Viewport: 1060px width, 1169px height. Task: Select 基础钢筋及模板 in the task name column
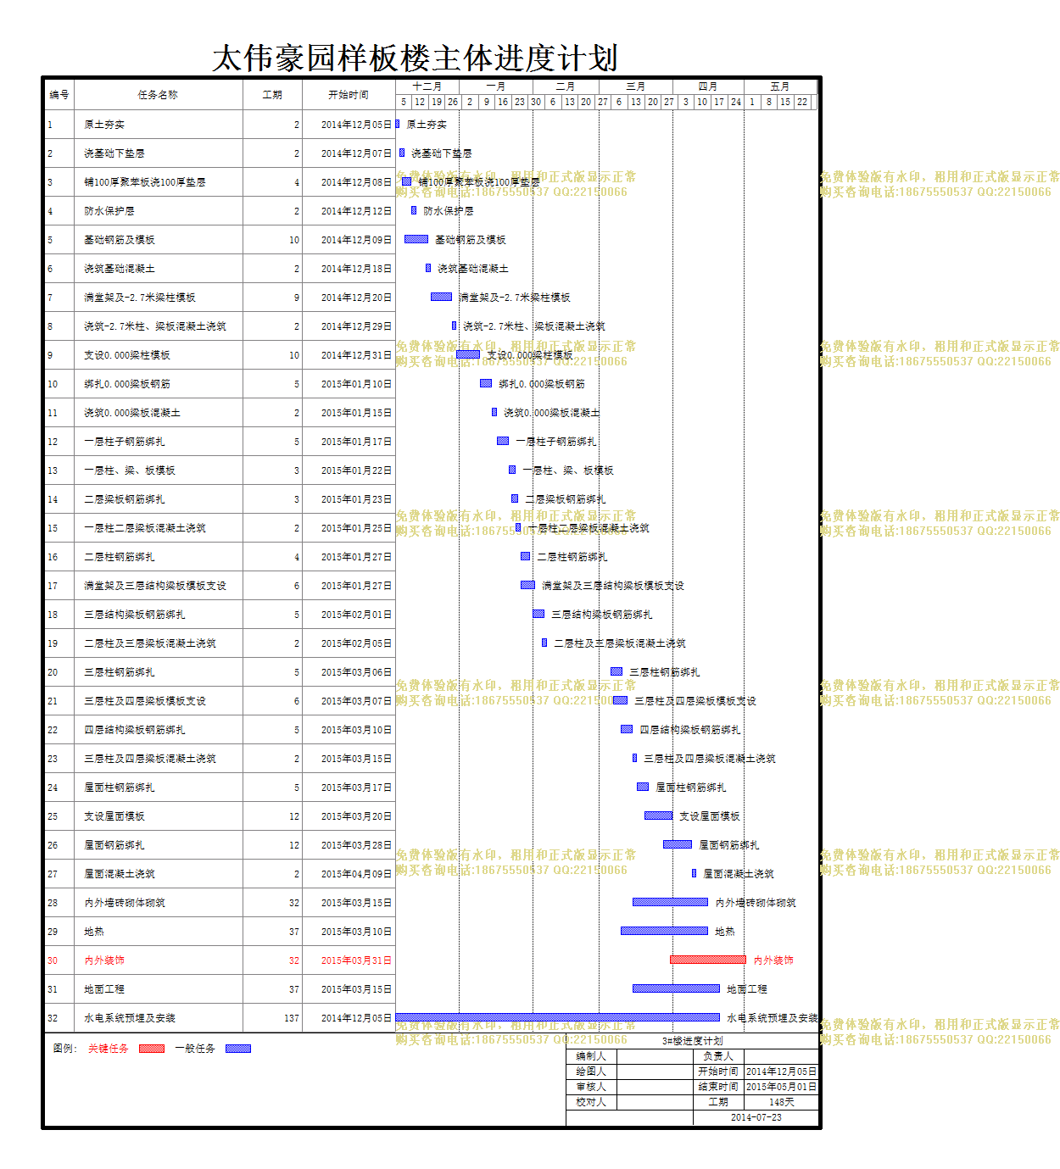120,240
